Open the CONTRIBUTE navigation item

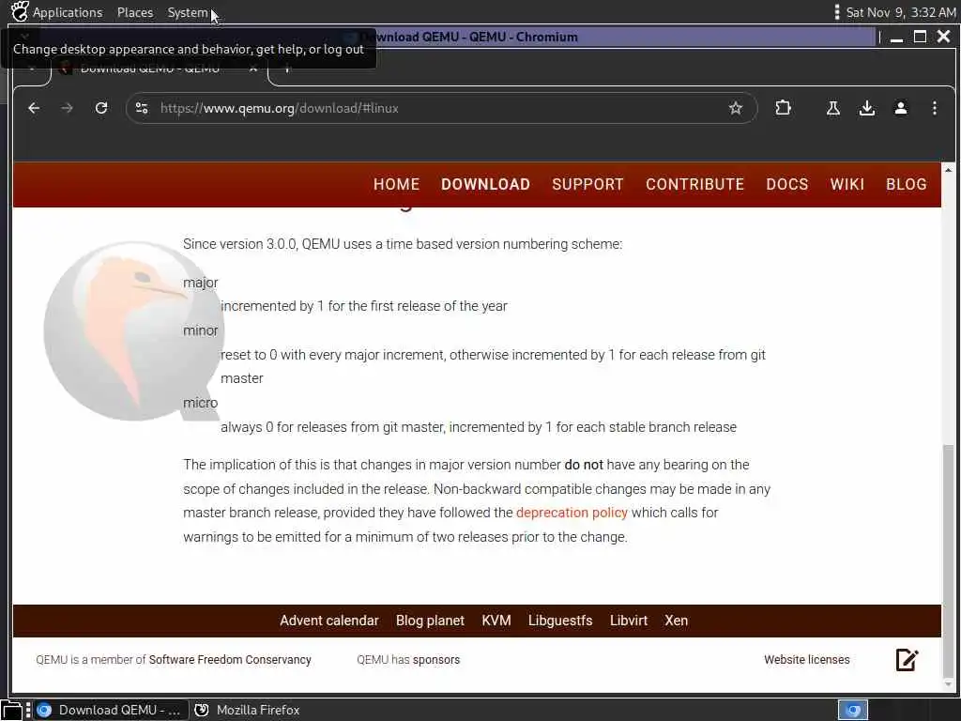point(694,185)
